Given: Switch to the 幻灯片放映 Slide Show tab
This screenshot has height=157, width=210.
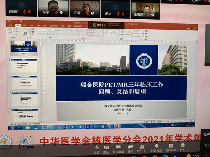Looking at the screenshot, I should click(x=54, y=26).
